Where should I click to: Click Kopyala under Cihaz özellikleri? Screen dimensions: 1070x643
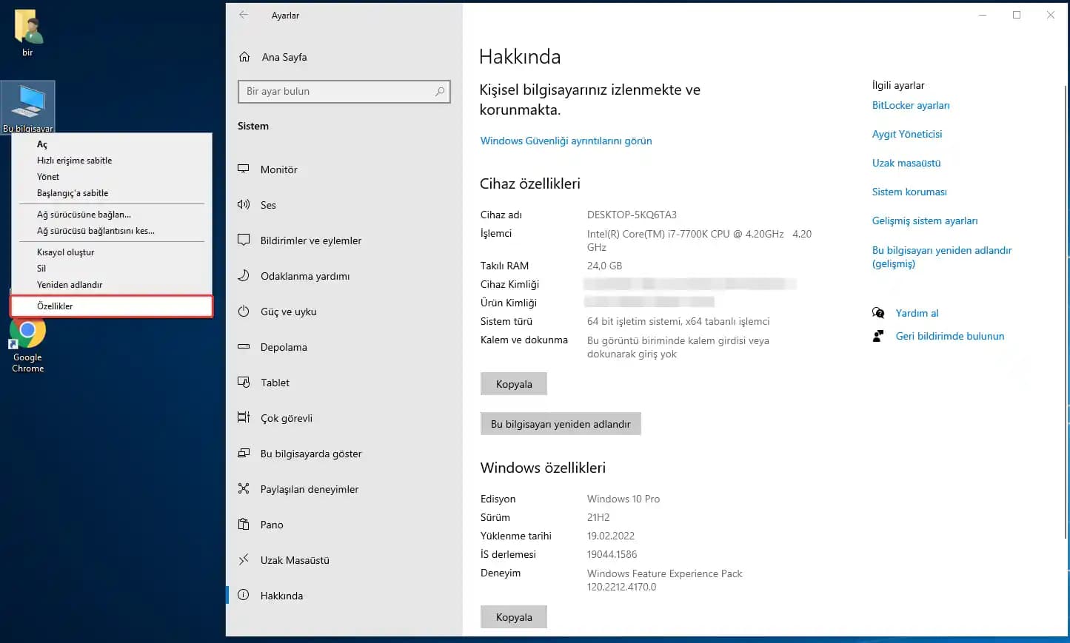click(514, 383)
